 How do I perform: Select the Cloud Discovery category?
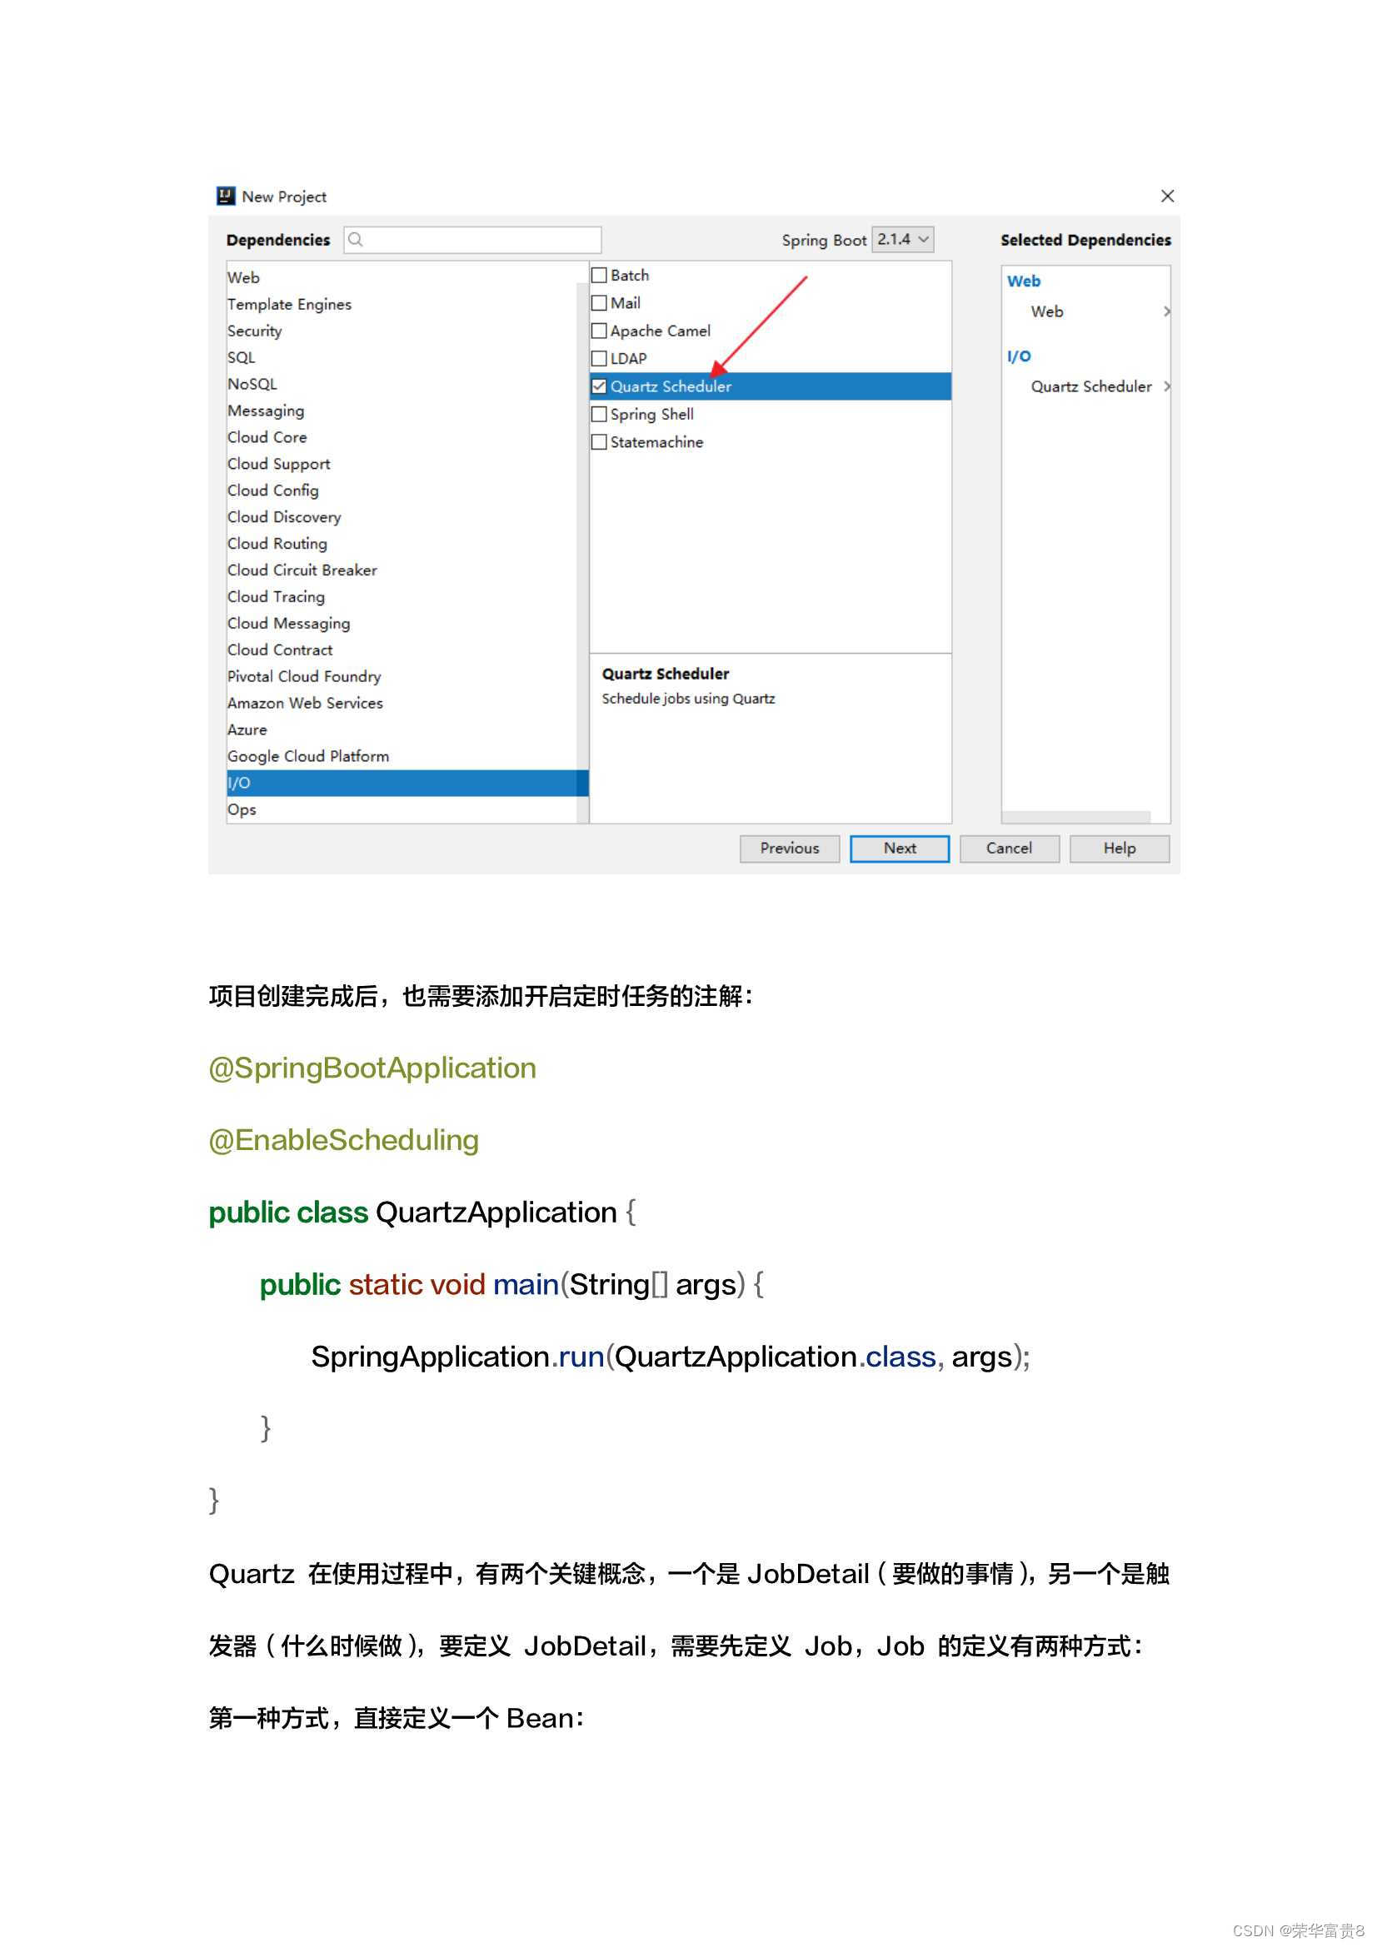(285, 516)
